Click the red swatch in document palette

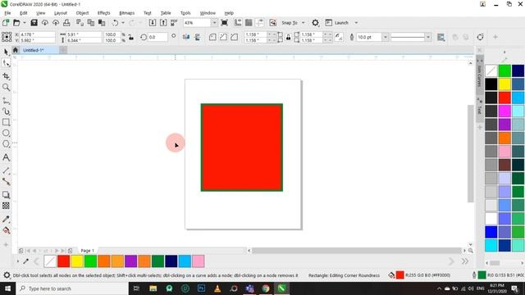63,261
